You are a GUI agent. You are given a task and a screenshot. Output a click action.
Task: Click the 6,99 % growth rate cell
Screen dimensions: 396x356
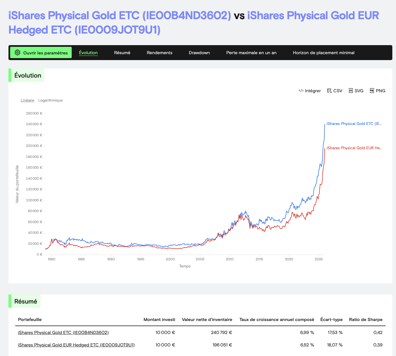(x=307, y=333)
